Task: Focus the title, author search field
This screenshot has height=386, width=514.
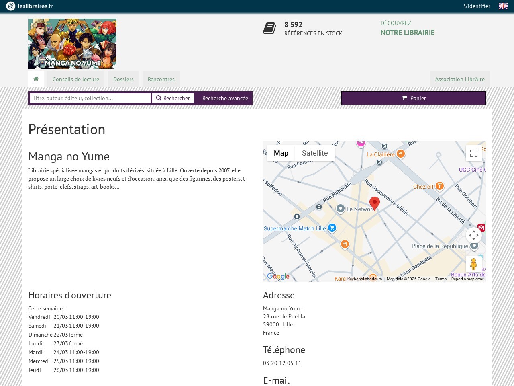Action: pos(90,98)
